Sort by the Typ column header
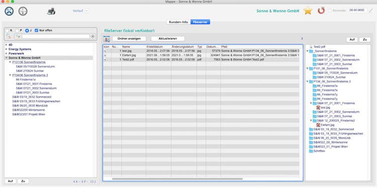This screenshot has height=188, width=377. point(201,47)
